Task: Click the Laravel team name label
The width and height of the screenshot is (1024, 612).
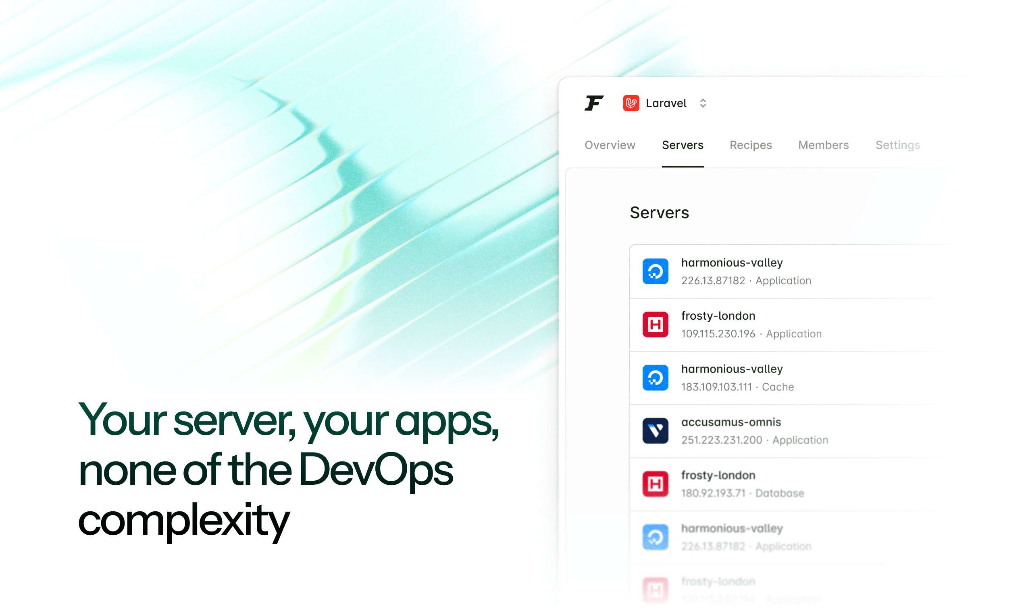Action: pyautogui.click(x=666, y=103)
